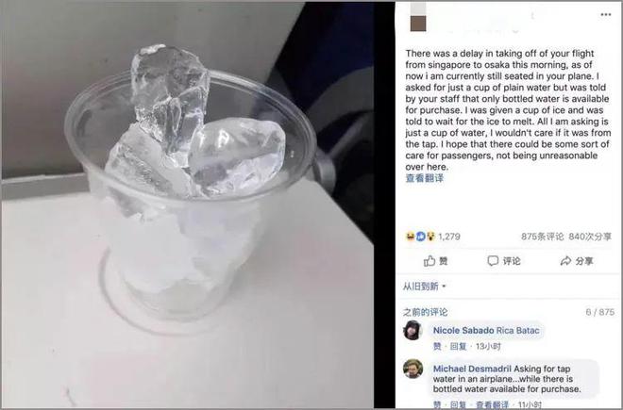Reply to Nicole Sabado's comment with 回复
The image size is (623, 410).
coord(458,347)
